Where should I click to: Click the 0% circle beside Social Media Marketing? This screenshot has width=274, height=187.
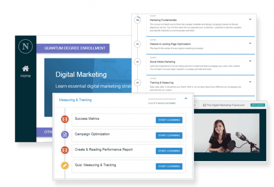click(138, 62)
